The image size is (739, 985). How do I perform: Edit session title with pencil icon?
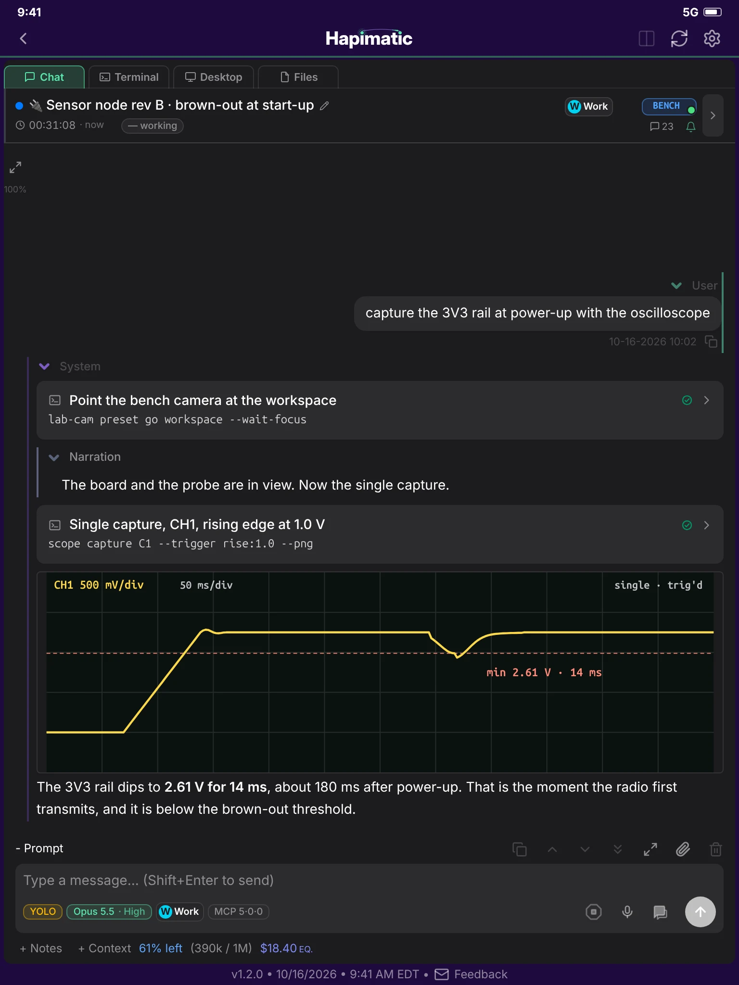[x=325, y=105]
